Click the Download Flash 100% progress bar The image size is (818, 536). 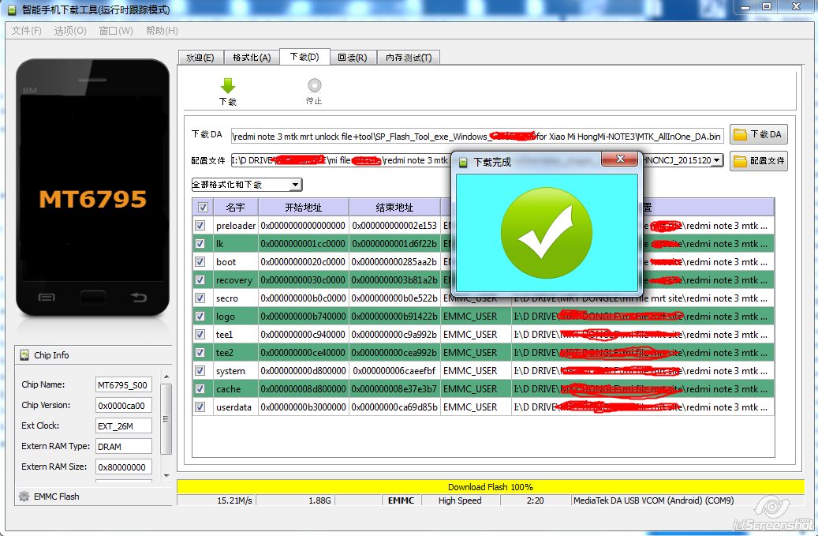pos(489,486)
